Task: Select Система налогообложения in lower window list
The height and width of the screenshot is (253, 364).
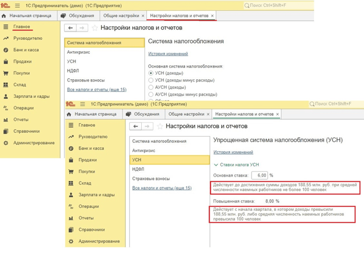Action: [170, 141]
